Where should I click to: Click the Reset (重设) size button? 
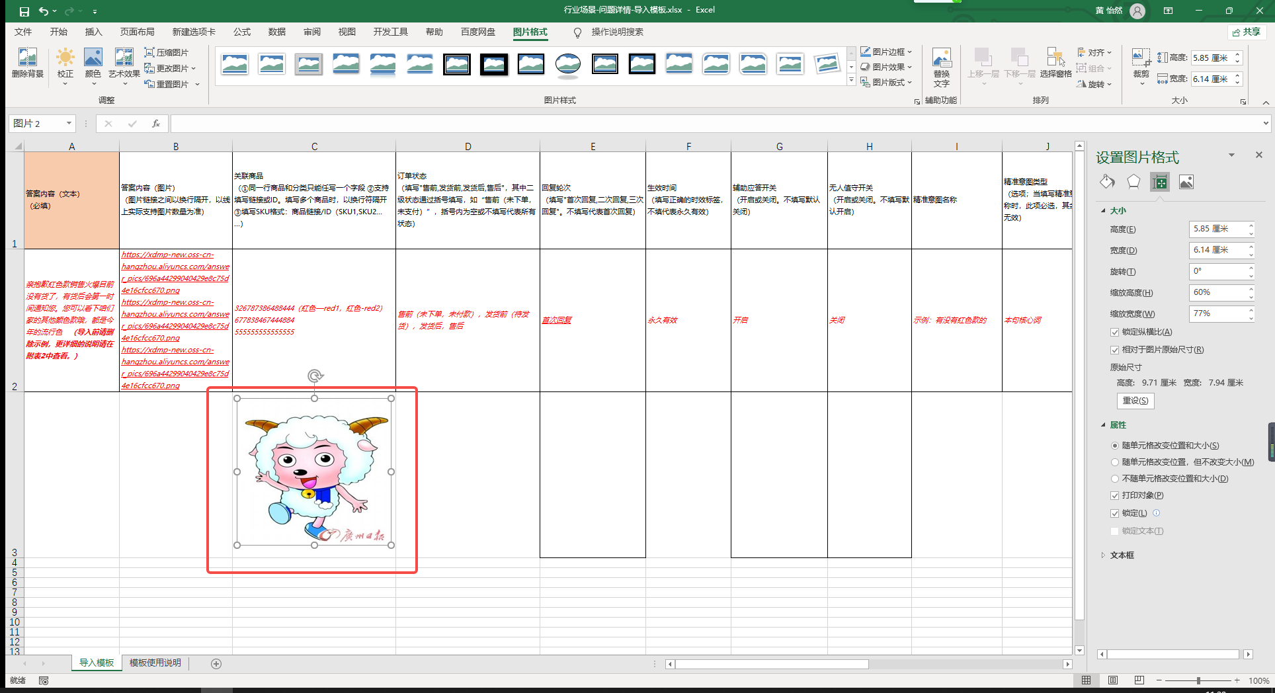(x=1135, y=401)
